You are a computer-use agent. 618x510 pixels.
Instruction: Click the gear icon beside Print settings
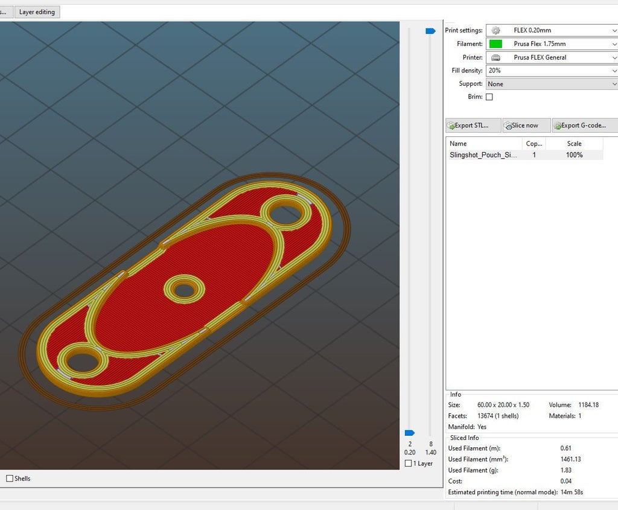[x=495, y=31]
